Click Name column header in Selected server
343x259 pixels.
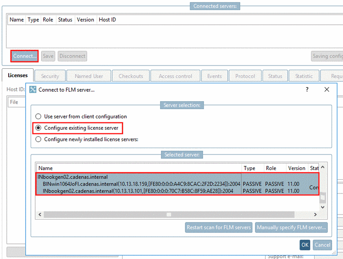point(139,168)
